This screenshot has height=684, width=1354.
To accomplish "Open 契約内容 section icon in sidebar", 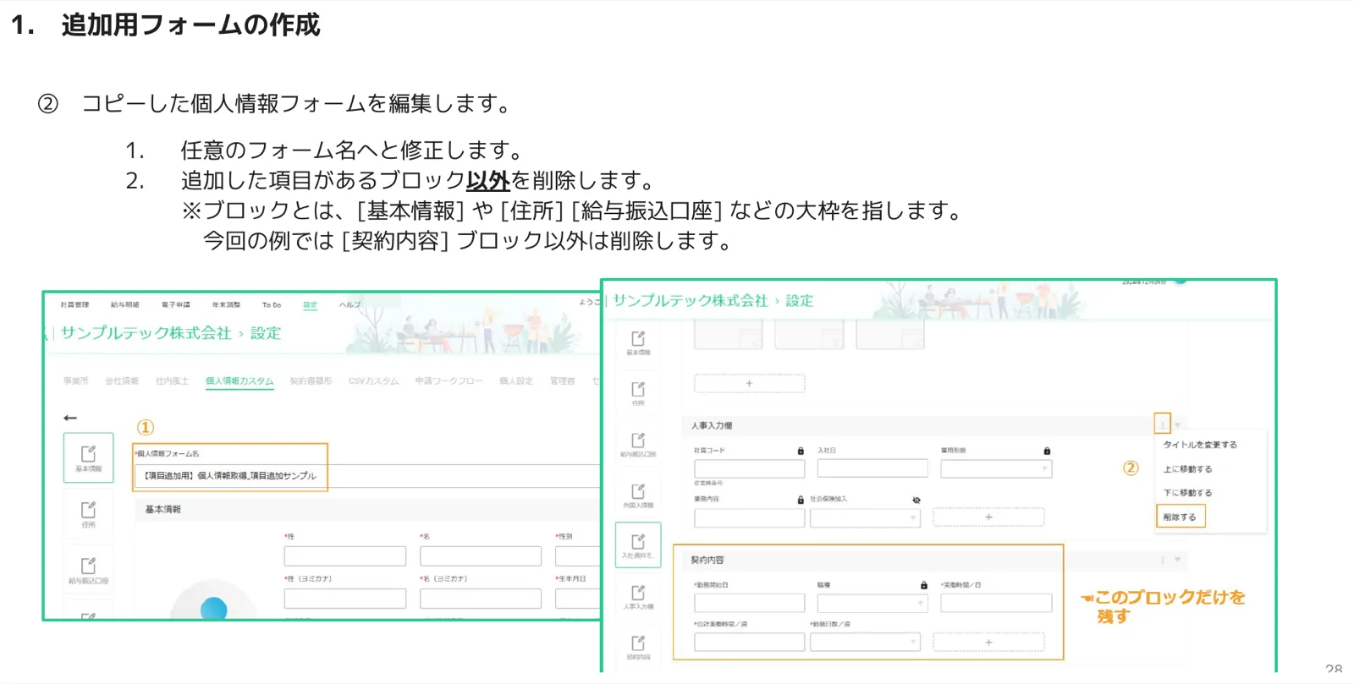I will pyautogui.click(x=638, y=647).
